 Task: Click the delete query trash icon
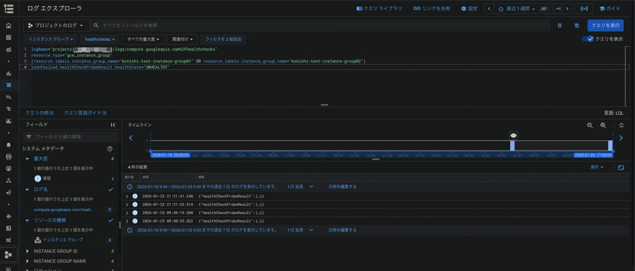560,25
